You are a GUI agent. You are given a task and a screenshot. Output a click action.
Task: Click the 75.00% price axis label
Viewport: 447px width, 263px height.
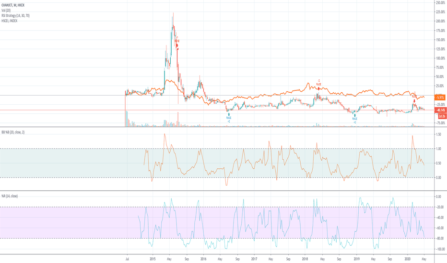click(440, 68)
